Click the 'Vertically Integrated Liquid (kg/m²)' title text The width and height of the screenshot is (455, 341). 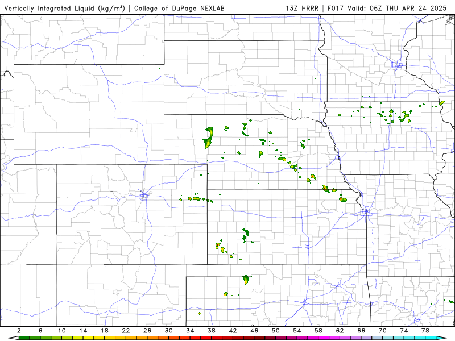click(64, 8)
